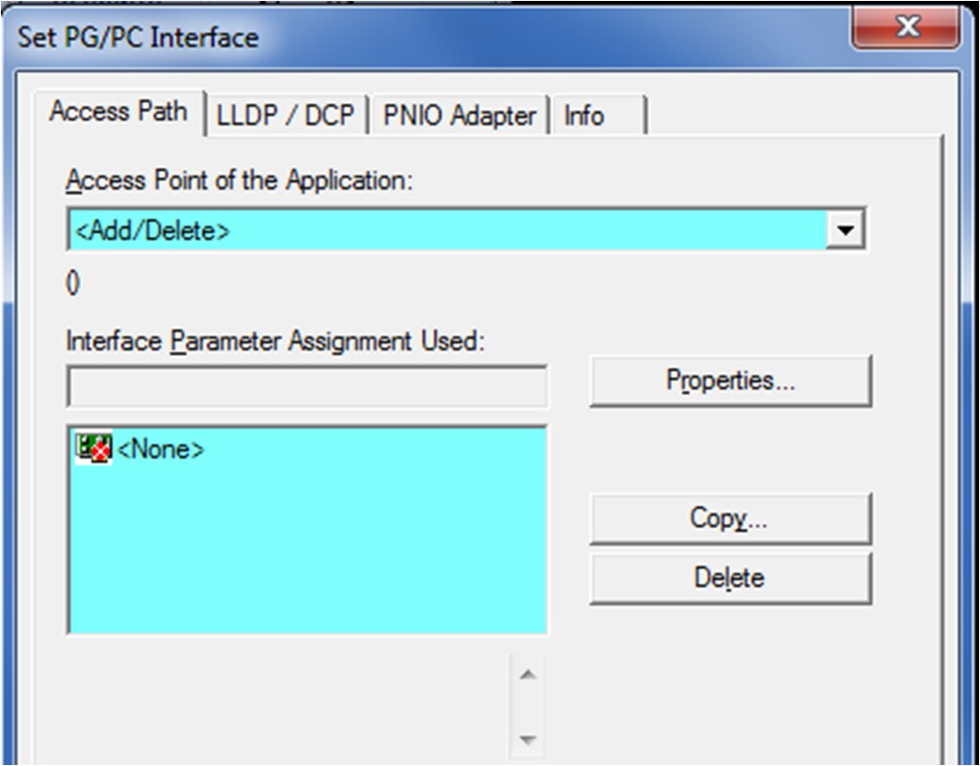Click the Interface Parameter Assignment Used label
The height and width of the screenshot is (766, 980).
point(275,341)
